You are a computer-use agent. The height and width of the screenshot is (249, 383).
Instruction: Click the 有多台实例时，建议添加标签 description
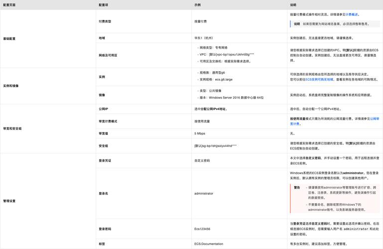pos(319,244)
